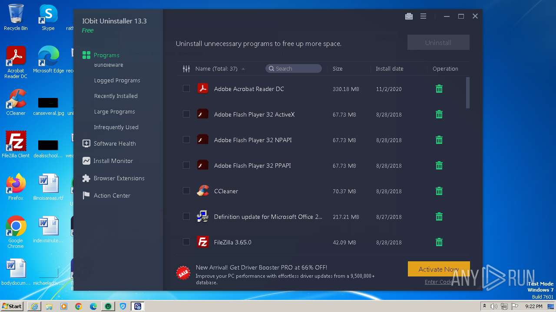Tick checkbox for Adobe Flash Player 32 NPAPI
Viewport: 556px width, 312px height.
coord(186,140)
